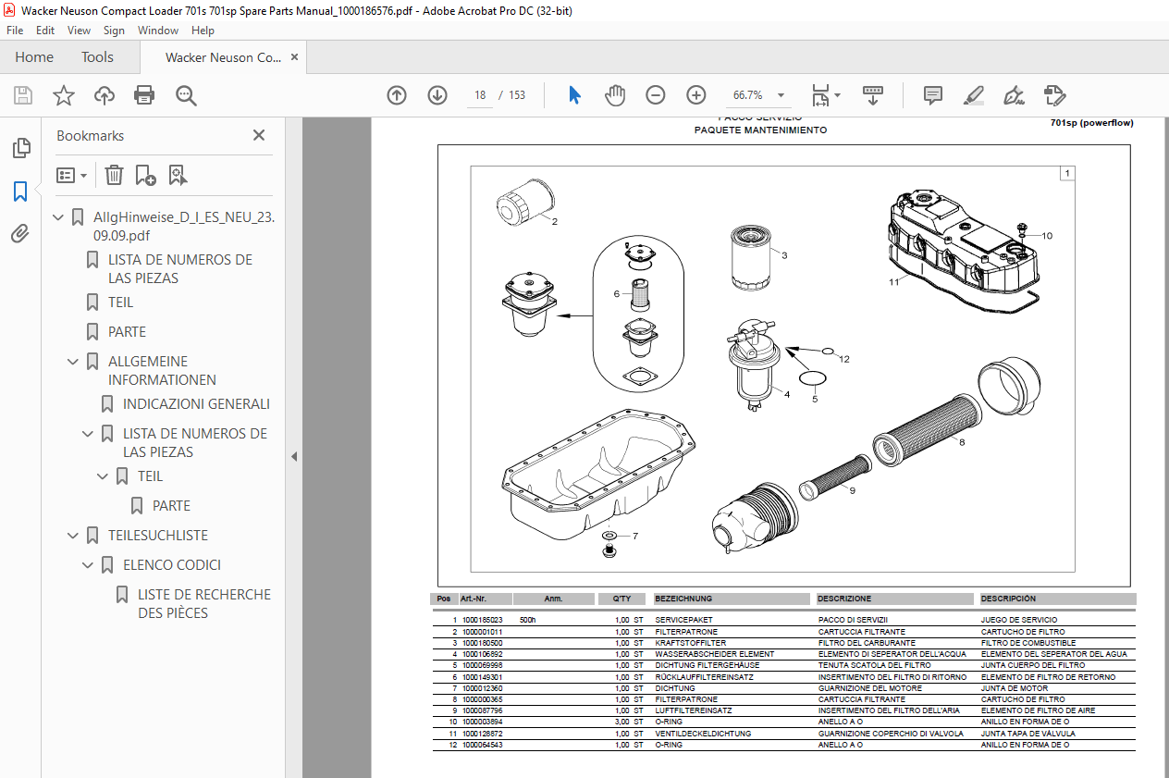Click the LUFTFILTEREINSATZ row text
The image size is (1169, 778).
point(694,710)
